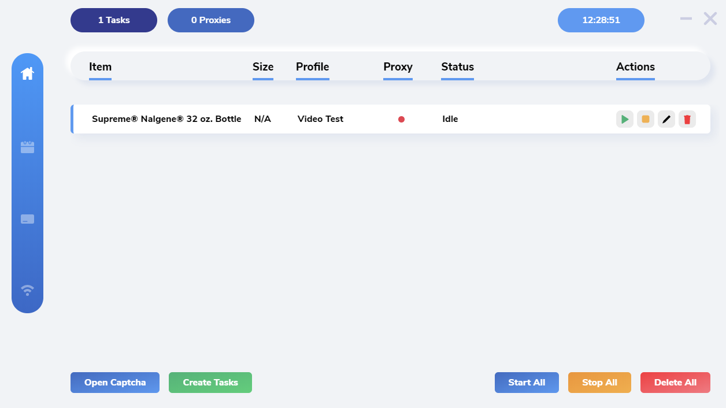Select the 1 Tasks pill

point(114,20)
